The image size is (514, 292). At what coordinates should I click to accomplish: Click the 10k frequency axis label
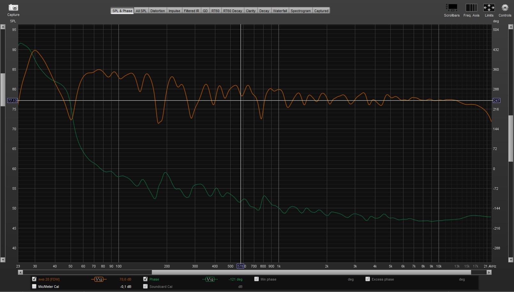click(x=439, y=266)
